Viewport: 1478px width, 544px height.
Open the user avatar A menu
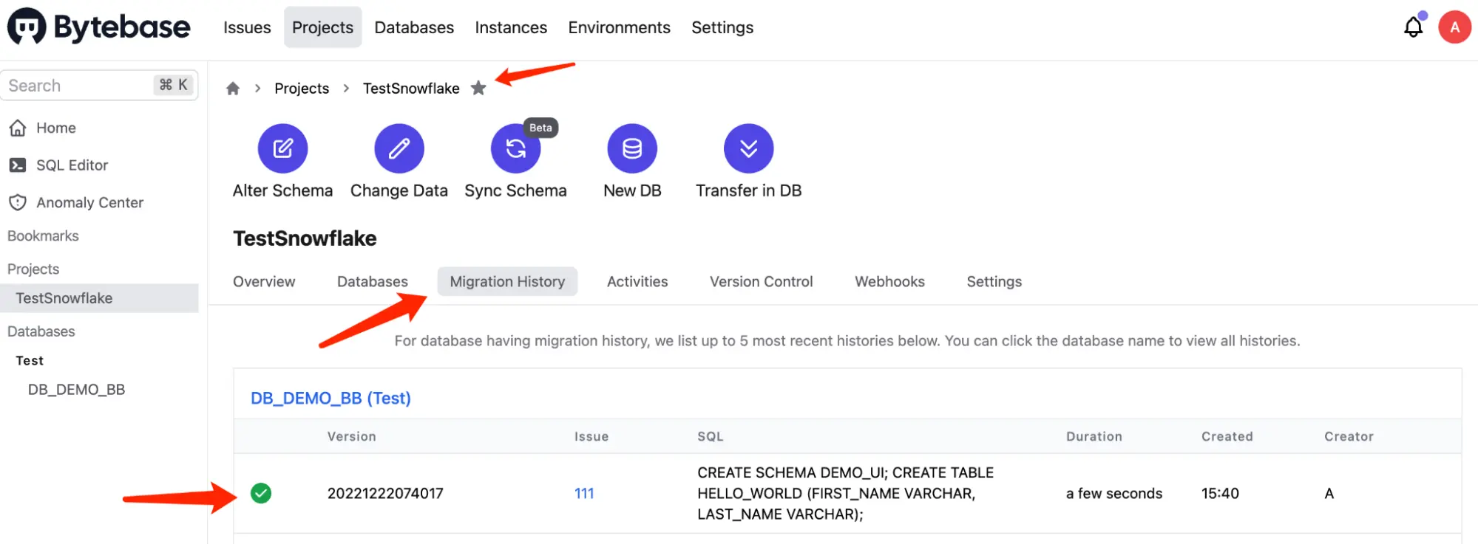click(x=1454, y=27)
